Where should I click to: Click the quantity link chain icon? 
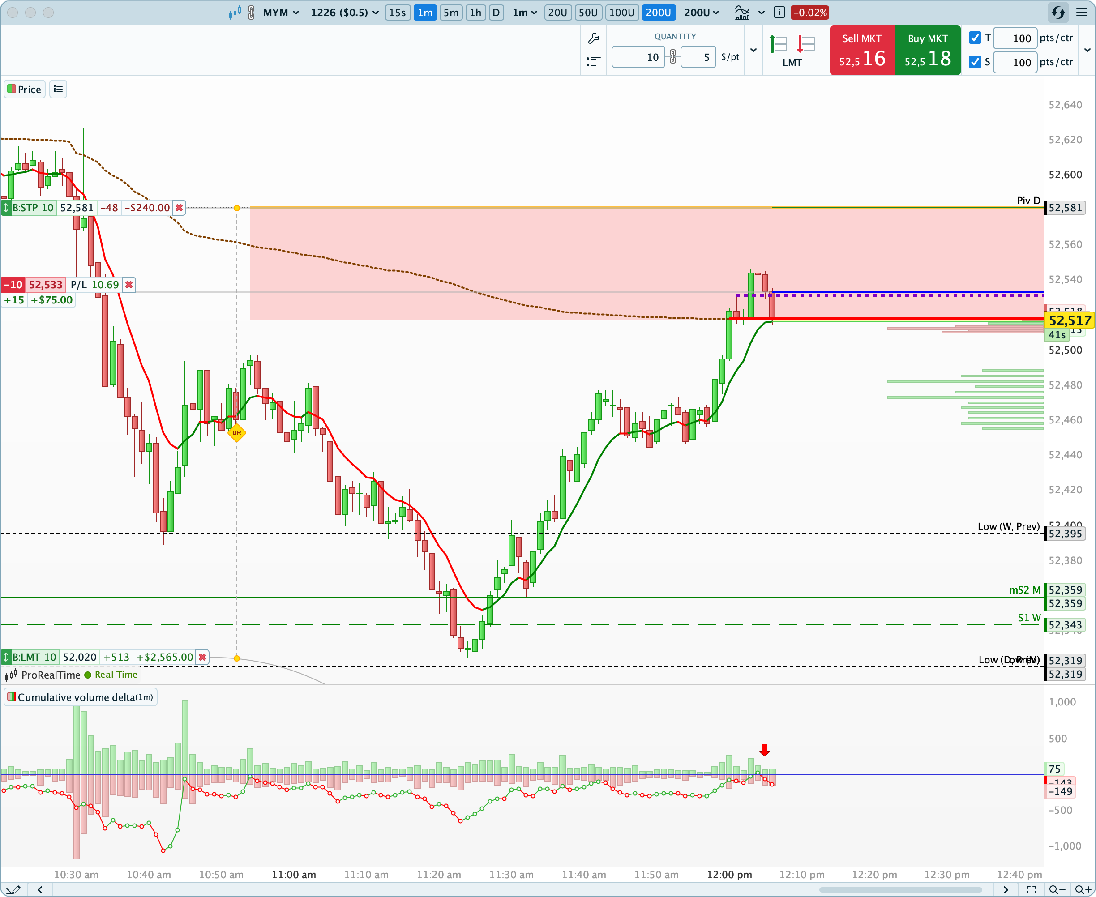point(673,57)
